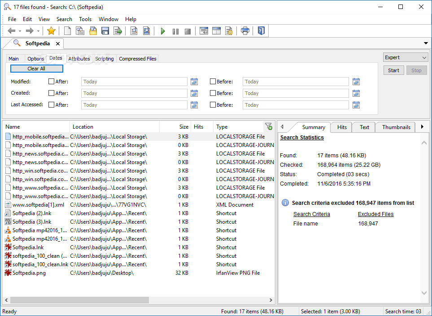Switch to the Thumbnails tab
432x316 pixels.
pyautogui.click(x=396, y=127)
